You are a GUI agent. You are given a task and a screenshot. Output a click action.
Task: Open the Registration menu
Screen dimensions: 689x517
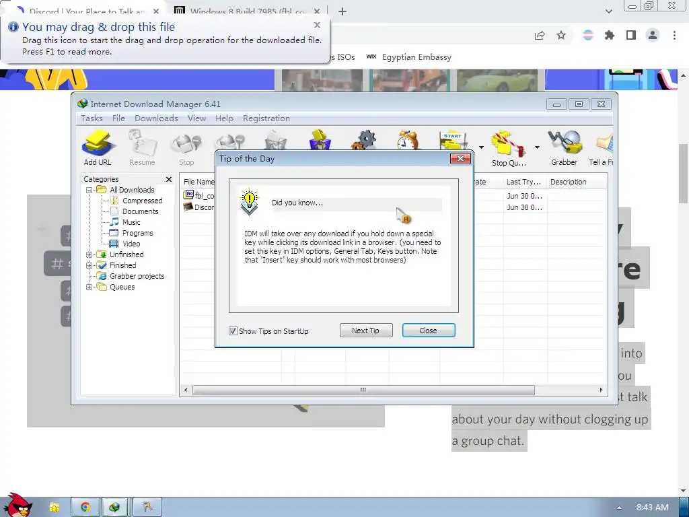(x=266, y=118)
